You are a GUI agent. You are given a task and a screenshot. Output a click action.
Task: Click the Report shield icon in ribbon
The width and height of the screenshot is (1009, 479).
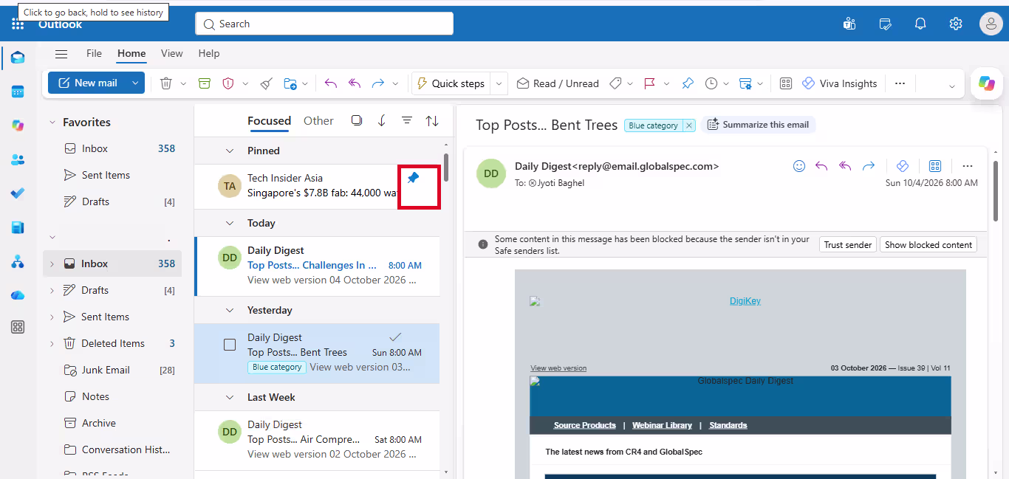(228, 83)
